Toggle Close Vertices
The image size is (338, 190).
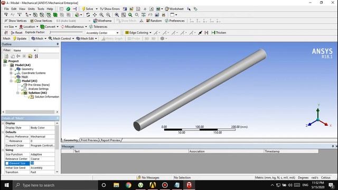pyautogui.click(x=41, y=21)
